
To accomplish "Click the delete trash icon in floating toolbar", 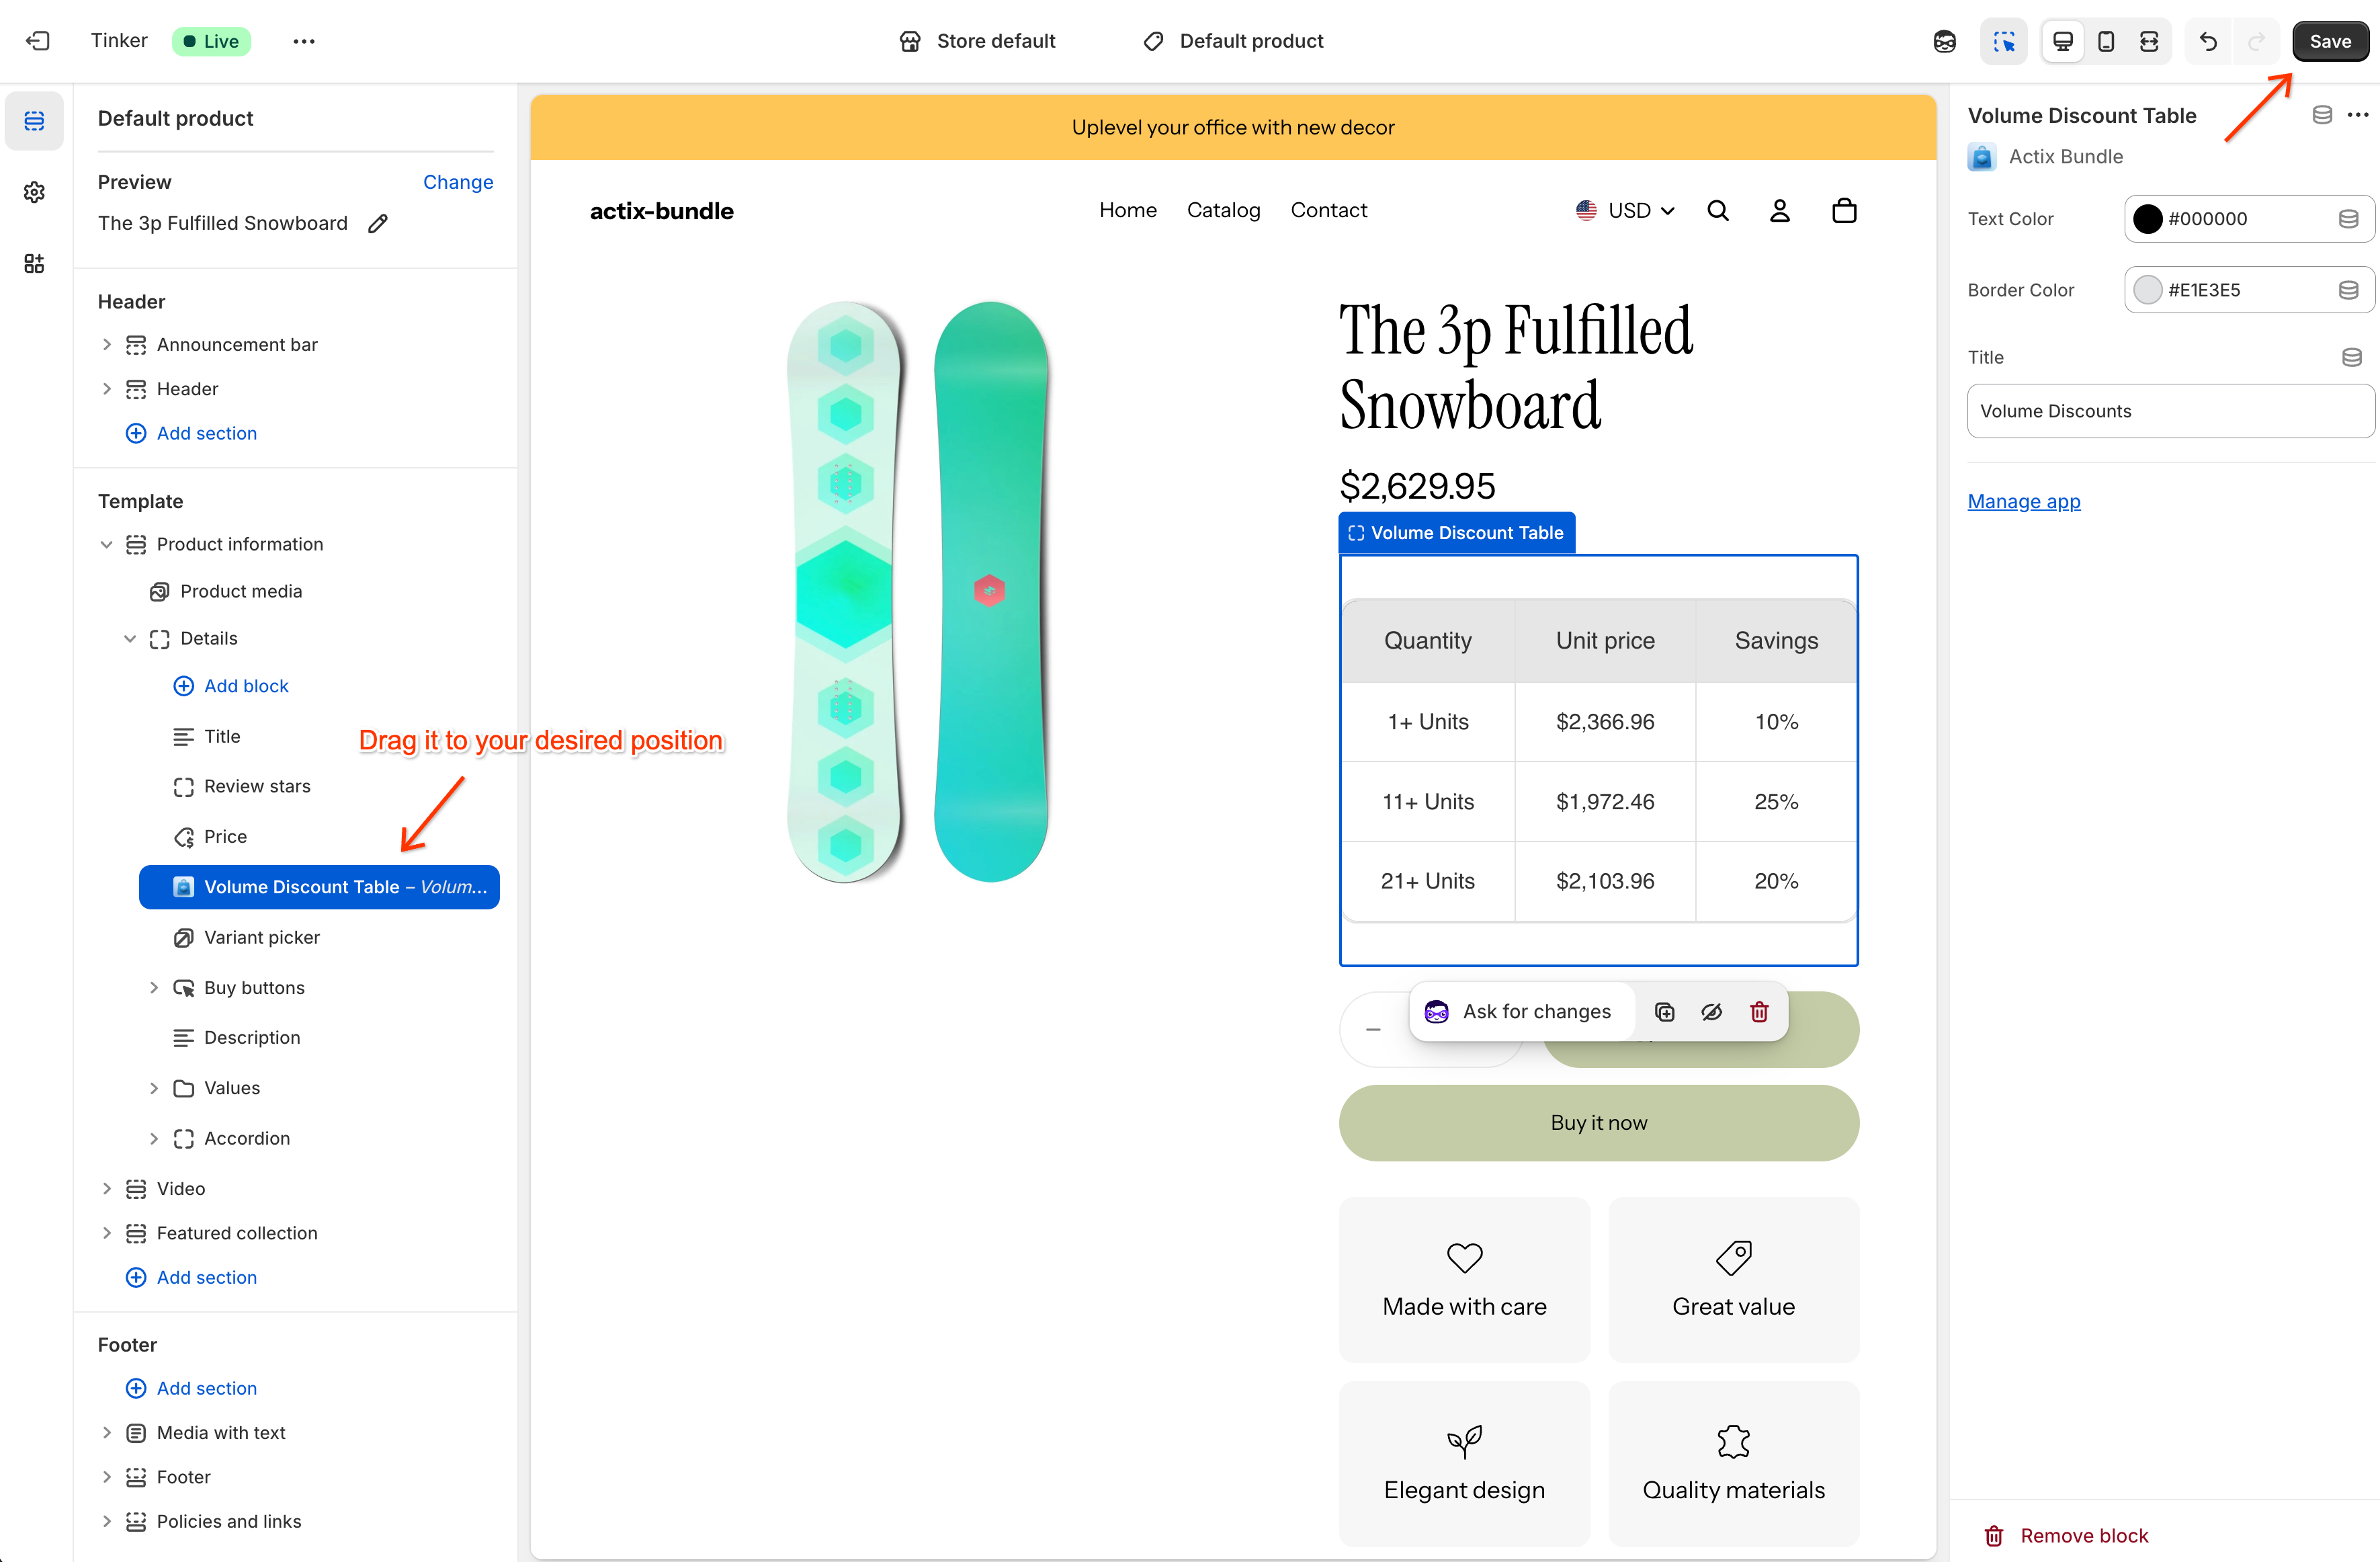I will (x=1759, y=1012).
